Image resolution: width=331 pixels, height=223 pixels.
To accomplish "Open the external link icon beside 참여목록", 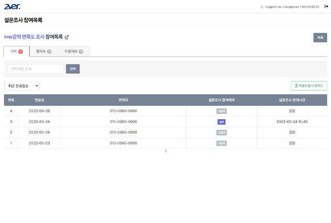I will [x=67, y=37].
